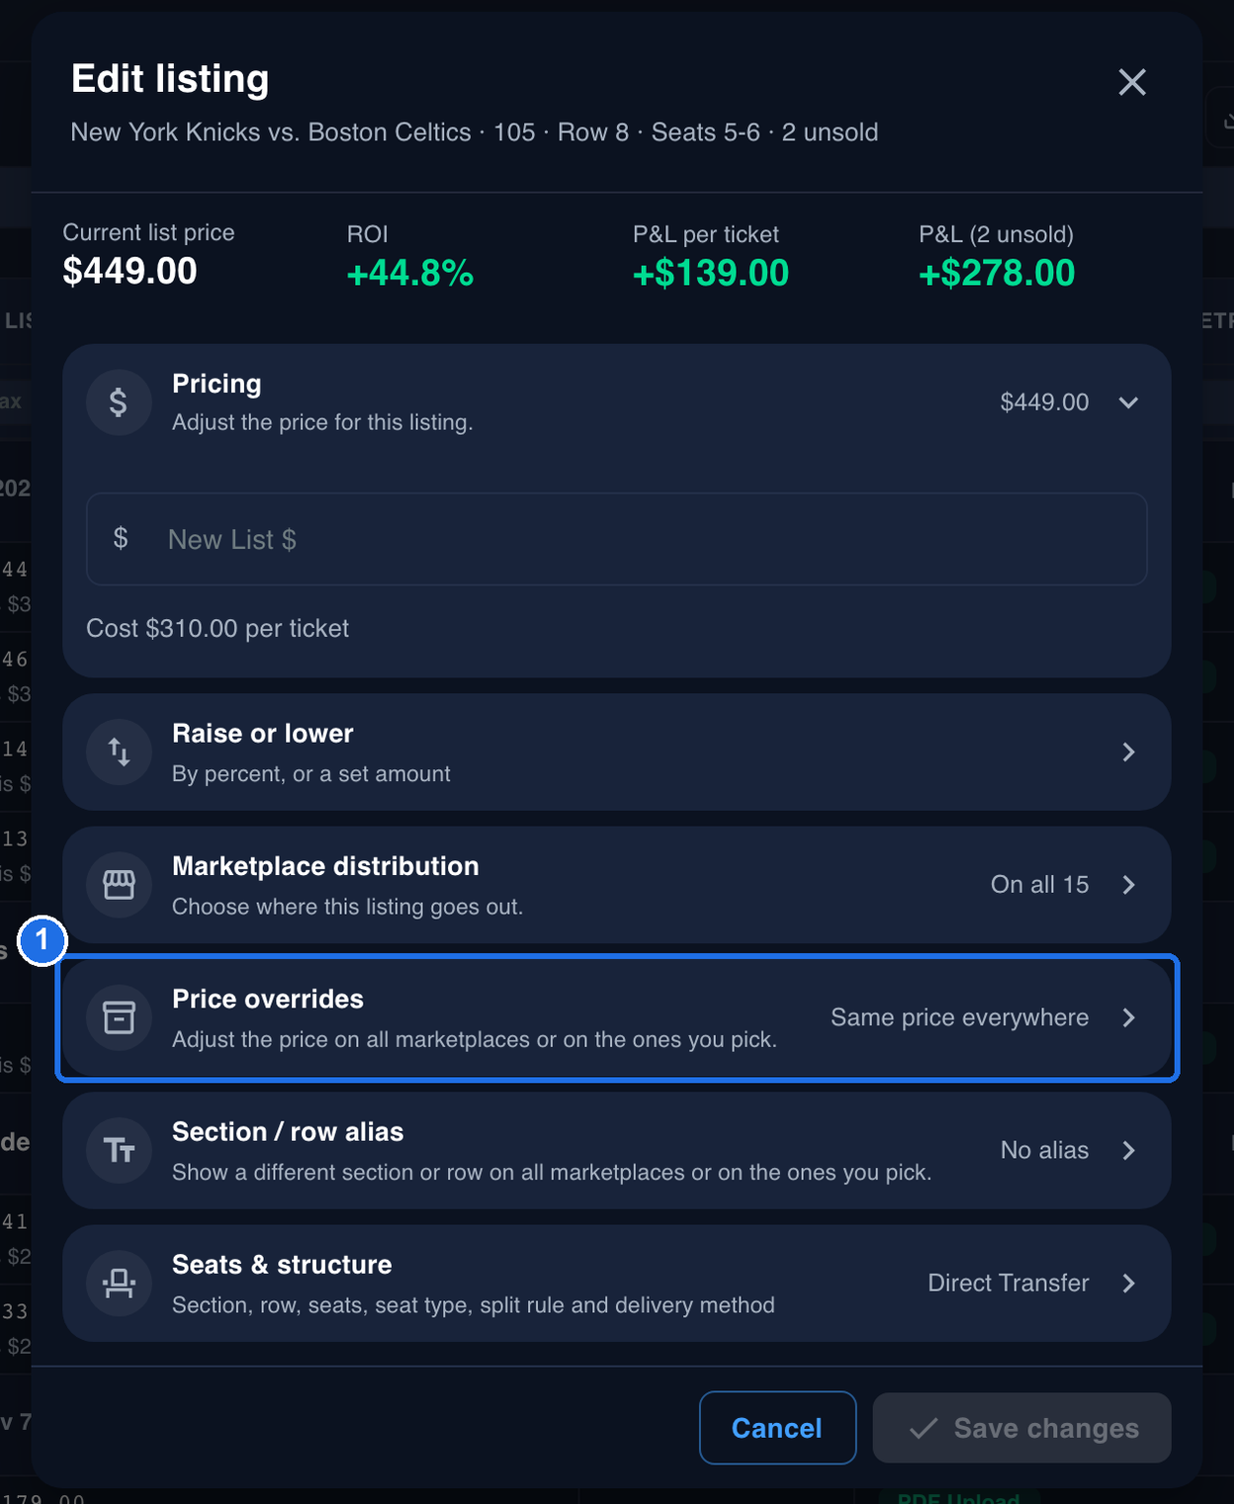
Task: Click 'Choose where this listing goes out.' text
Action: tap(347, 907)
